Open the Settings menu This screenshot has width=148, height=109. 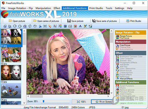coord(120,8)
